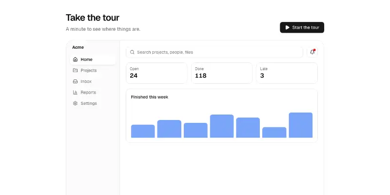Click the Open 24 stat card
This screenshot has height=195, width=390.
[156, 73]
